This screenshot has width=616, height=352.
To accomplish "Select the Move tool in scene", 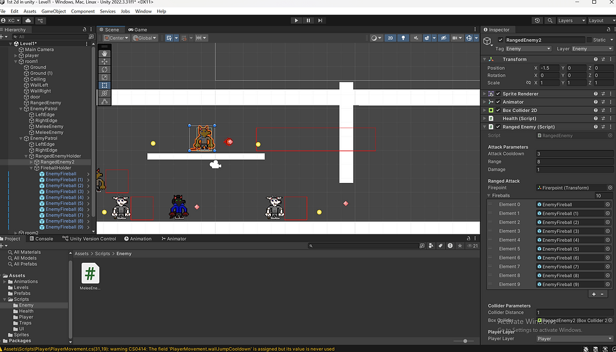I will [x=104, y=62].
